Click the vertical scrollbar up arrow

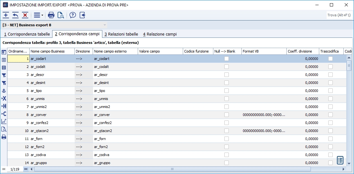(349, 58)
